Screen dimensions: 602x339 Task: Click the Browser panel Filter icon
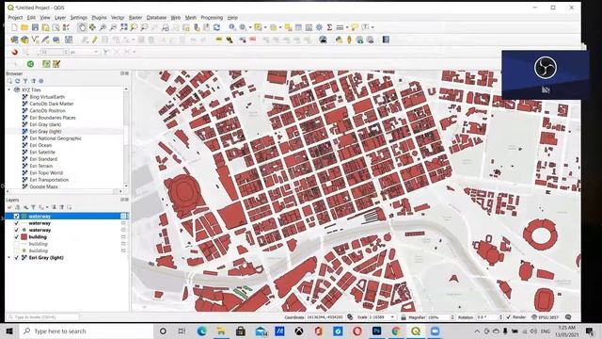[25, 81]
